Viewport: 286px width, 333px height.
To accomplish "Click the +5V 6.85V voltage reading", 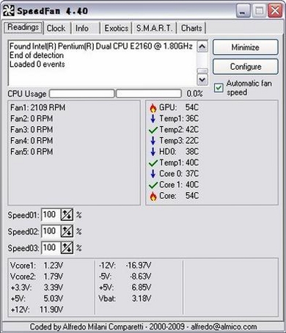I will click(125, 288).
